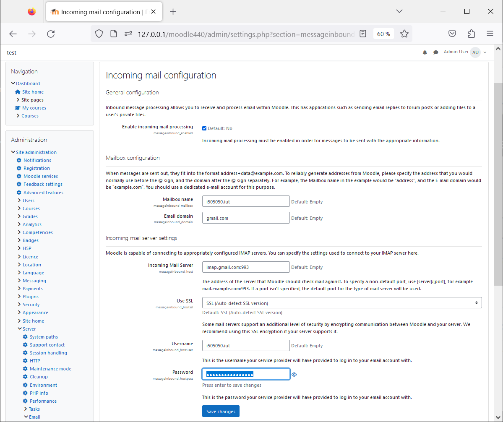The height and width of the screenshot is (422, 503).
Task: Save changes button
Action: (221, 412)
